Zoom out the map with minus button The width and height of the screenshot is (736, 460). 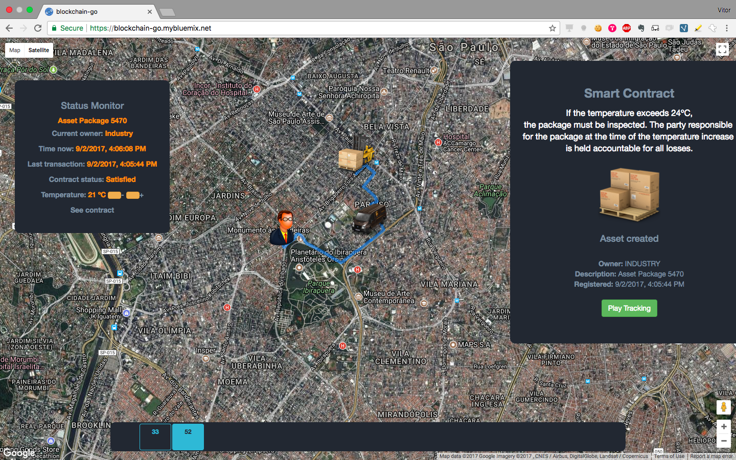724,441
